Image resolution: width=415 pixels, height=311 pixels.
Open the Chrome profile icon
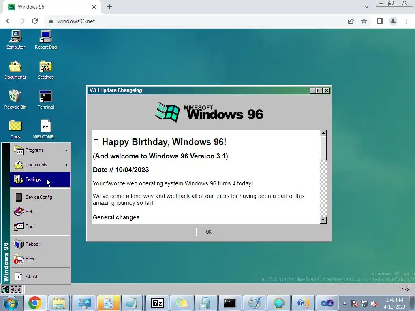tap(393, 21)
